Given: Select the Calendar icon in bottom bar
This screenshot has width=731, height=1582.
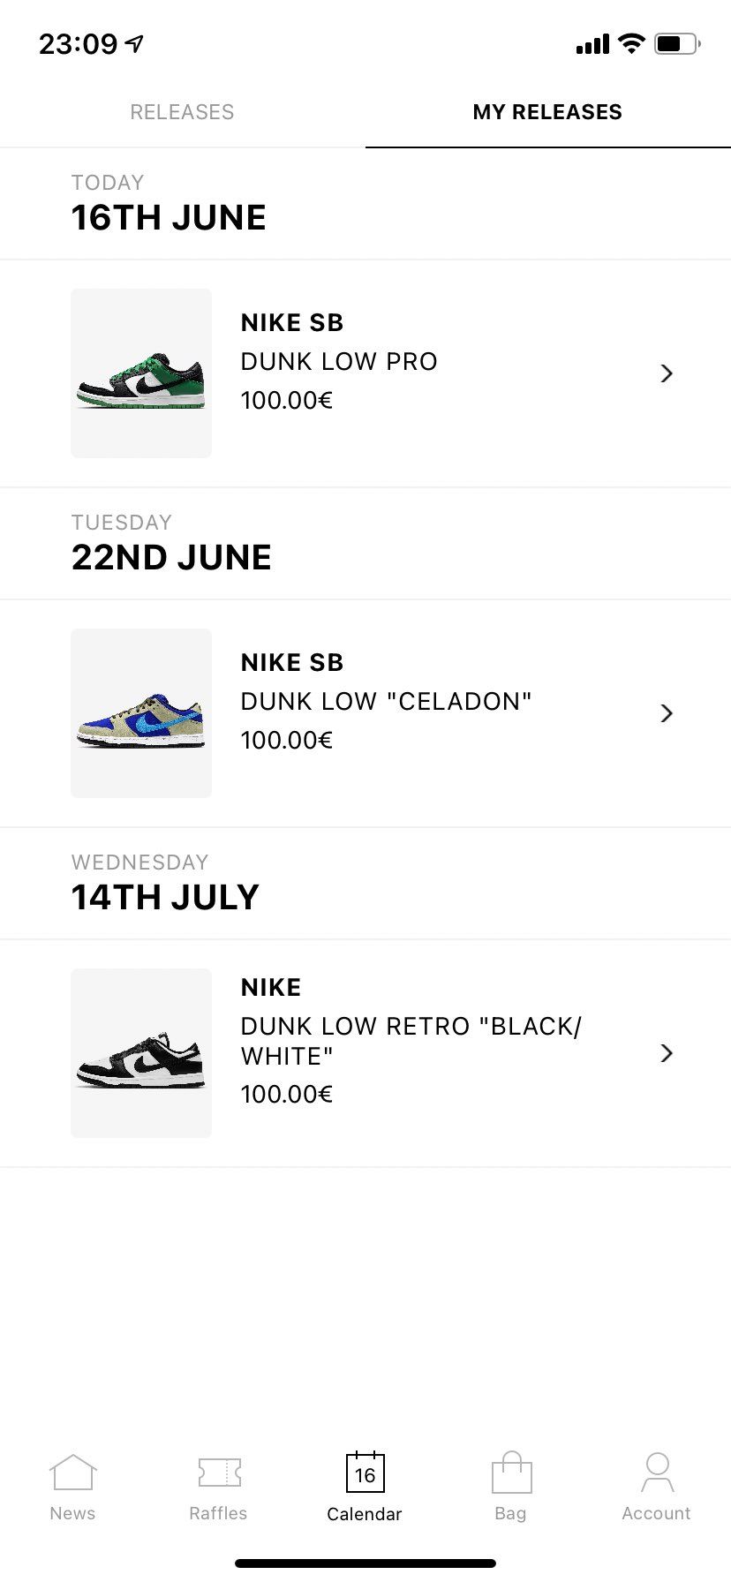Looking at the screenshot, I should 365,1473.
